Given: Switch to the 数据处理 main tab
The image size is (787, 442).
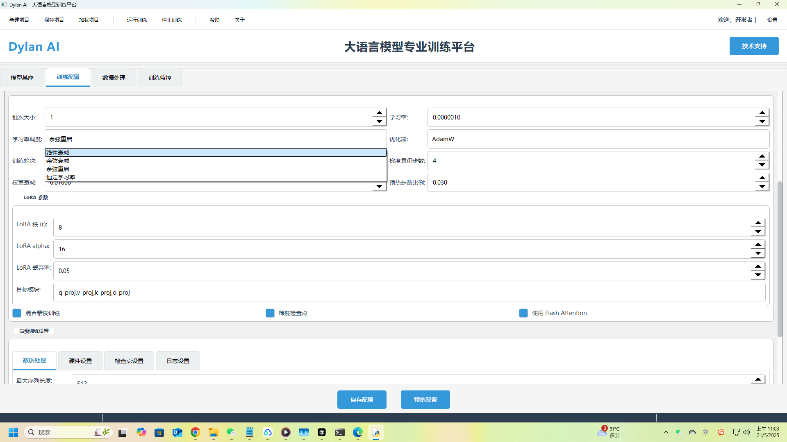Looking at the screenshot, I should click(x=114, y=78).
